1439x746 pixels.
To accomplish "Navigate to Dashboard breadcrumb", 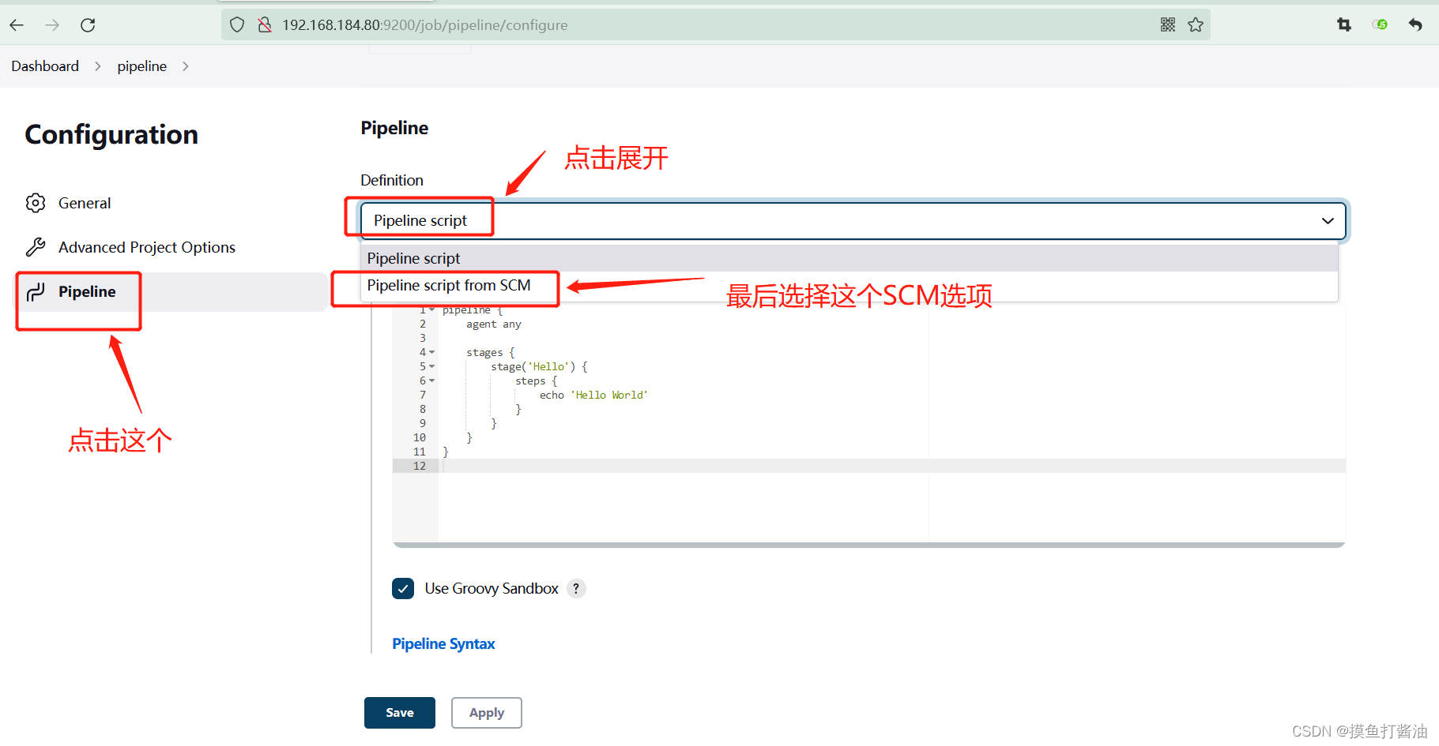I will click(45, 66).
